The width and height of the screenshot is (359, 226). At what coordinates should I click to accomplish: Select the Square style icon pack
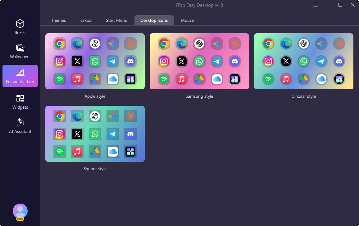95,134
